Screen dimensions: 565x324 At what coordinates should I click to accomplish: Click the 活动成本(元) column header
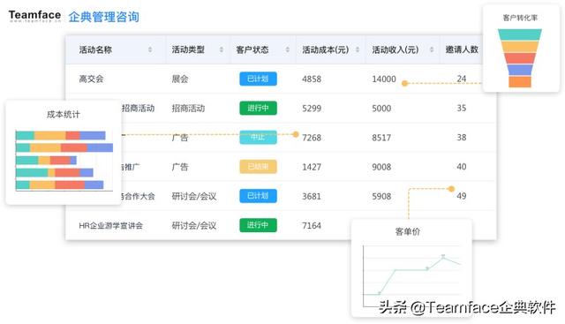(x=326, y=49)
